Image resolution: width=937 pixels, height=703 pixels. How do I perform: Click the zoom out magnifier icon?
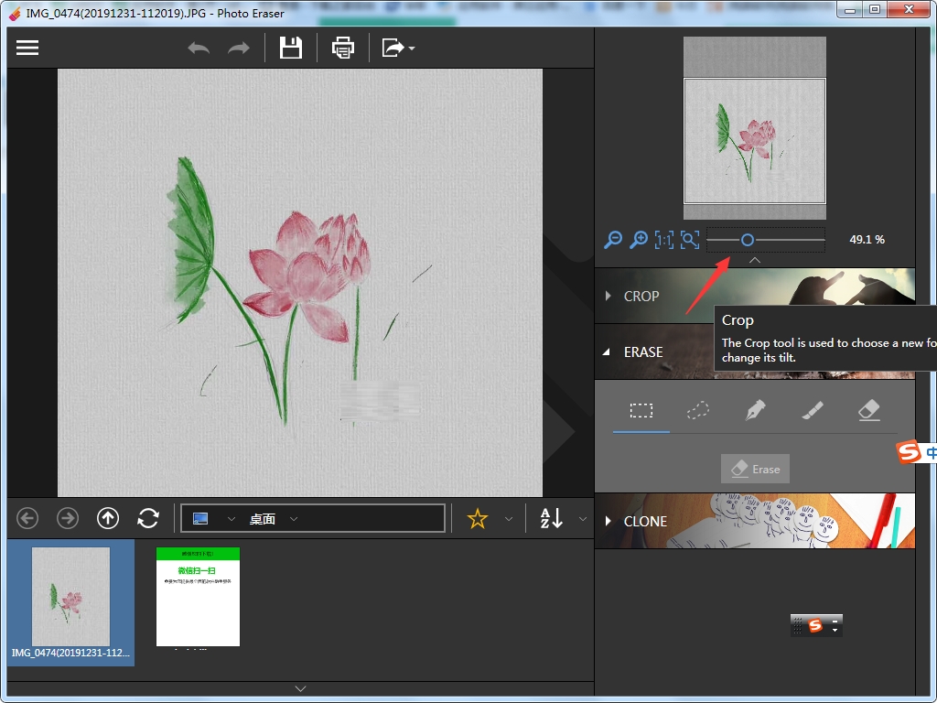pos(613,240)
